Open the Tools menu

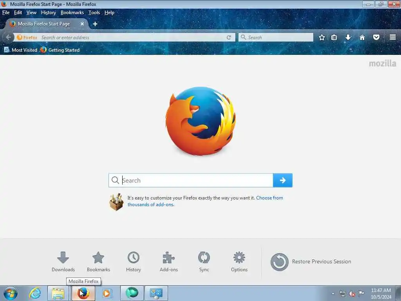(94, 13)
